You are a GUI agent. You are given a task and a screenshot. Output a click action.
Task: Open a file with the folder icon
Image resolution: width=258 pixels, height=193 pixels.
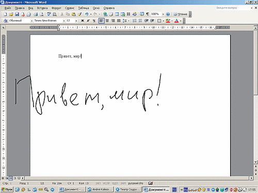pyautogui.click(x=11, y=14)
